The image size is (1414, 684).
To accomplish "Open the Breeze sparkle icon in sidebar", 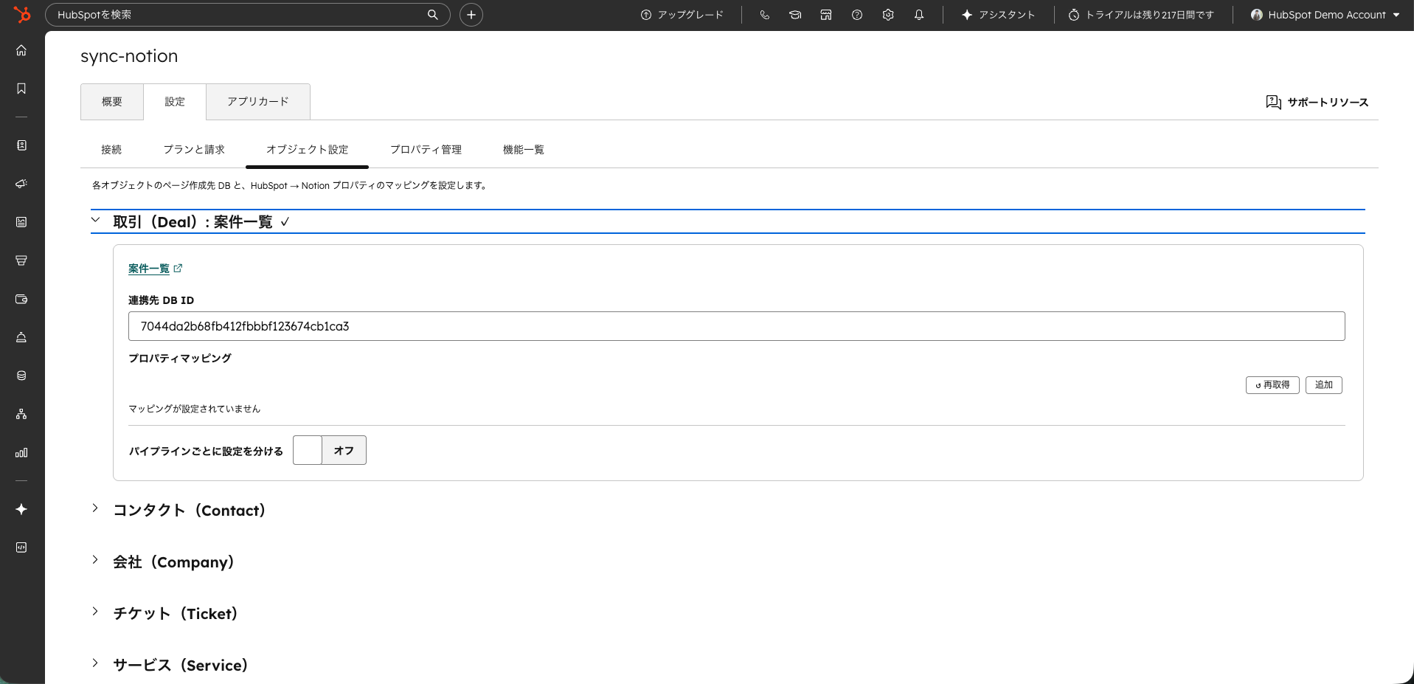I will [x=21, y=509].
